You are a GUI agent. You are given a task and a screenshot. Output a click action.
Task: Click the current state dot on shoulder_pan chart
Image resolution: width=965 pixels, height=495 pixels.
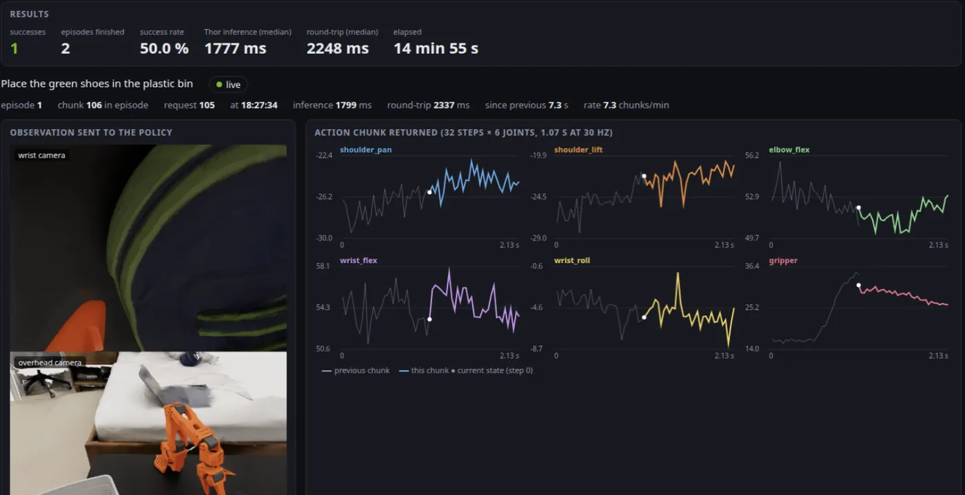(429, 192)
